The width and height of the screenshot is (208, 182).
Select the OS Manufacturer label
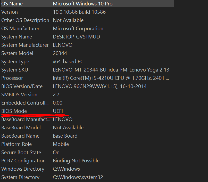pos(20,28)
